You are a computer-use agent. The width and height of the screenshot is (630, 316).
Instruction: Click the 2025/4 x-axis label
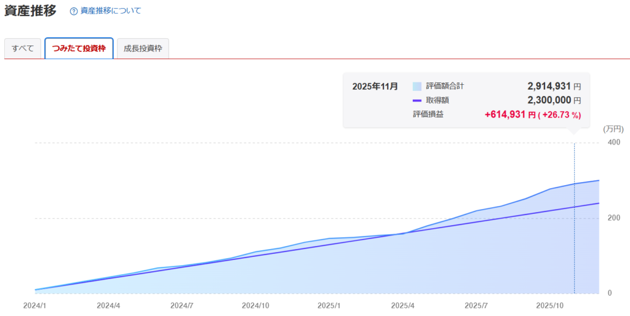tap(403, 306)
